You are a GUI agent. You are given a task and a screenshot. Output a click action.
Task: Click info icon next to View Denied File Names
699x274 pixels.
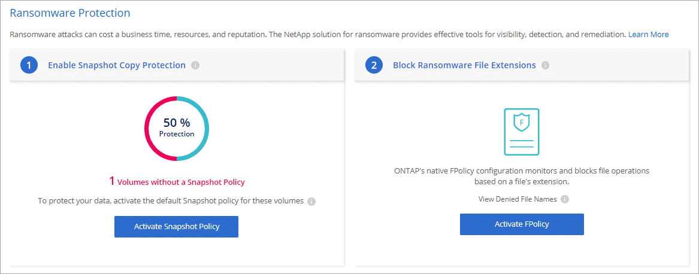(x=565, y=199)
